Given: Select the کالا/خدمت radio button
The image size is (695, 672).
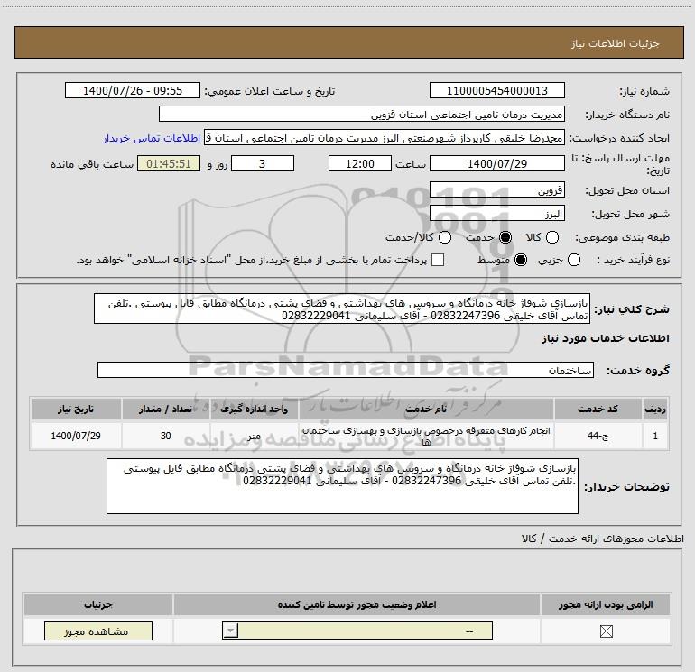Looking at the screenshot, I should pos(445,237).
